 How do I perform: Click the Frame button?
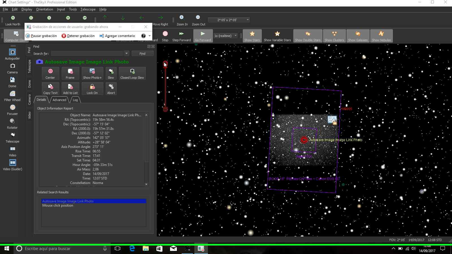point(70,73)
